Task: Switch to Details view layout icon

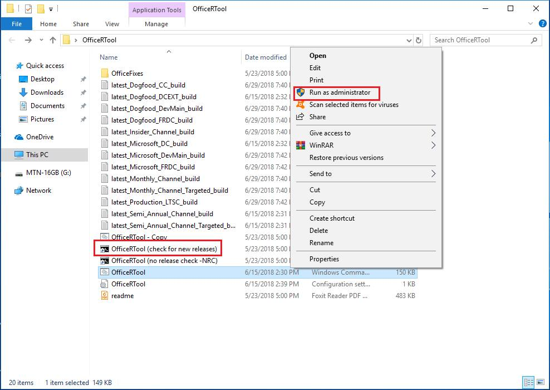Action: point(529,382)
